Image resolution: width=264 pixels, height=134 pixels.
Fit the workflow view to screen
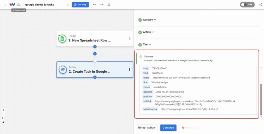click(x=3, y=118)
